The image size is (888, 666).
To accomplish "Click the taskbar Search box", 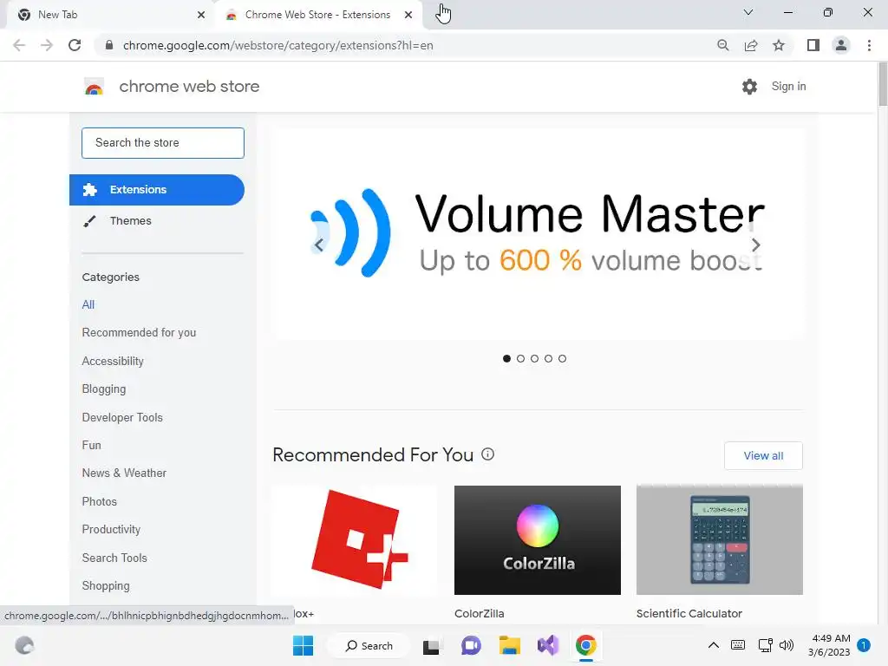I will 369,645.
